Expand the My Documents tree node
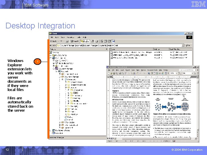 50,55
